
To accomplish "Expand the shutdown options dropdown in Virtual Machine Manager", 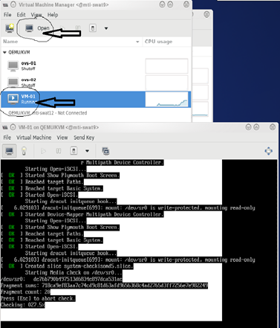I will click(x=106, y=28).
